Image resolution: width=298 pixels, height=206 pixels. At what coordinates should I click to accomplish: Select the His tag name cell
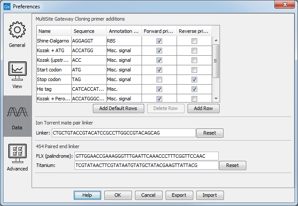54,89
